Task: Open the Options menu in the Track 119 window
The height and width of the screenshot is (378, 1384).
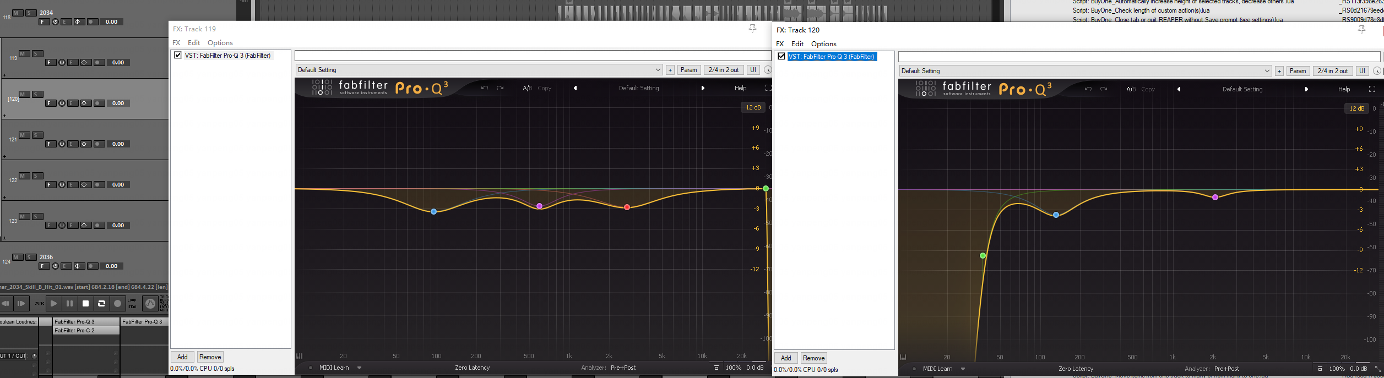Action: (220, 42)
